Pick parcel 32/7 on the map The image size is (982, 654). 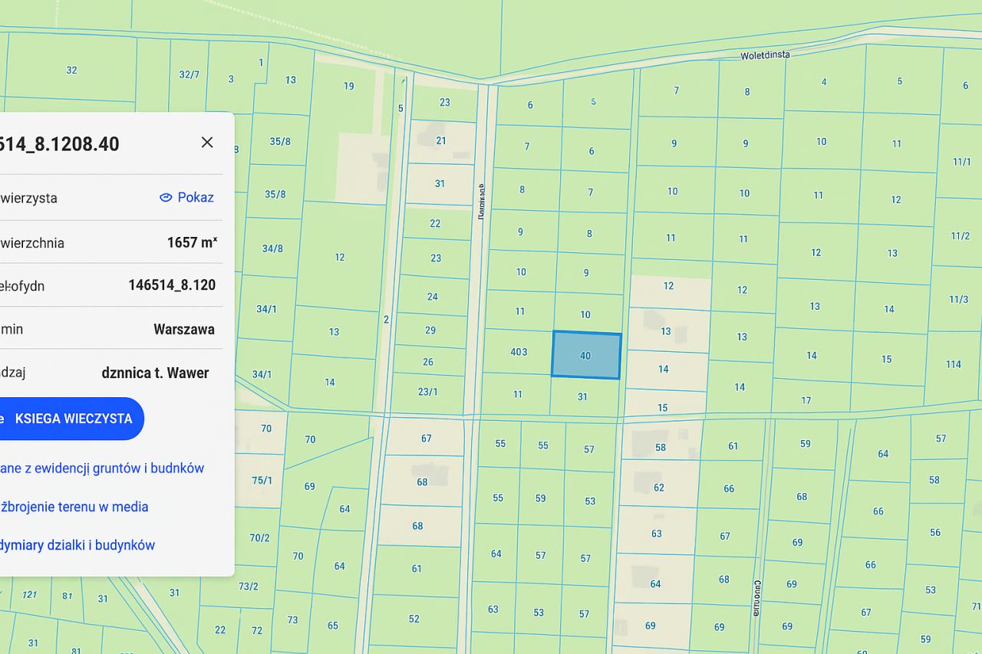[x=189, y=74]
